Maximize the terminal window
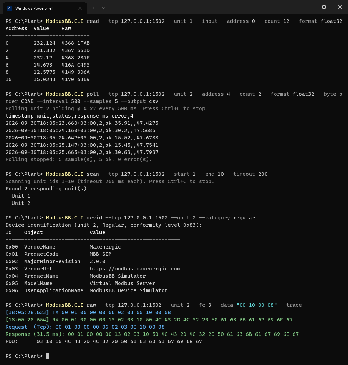 pos(324,7)
